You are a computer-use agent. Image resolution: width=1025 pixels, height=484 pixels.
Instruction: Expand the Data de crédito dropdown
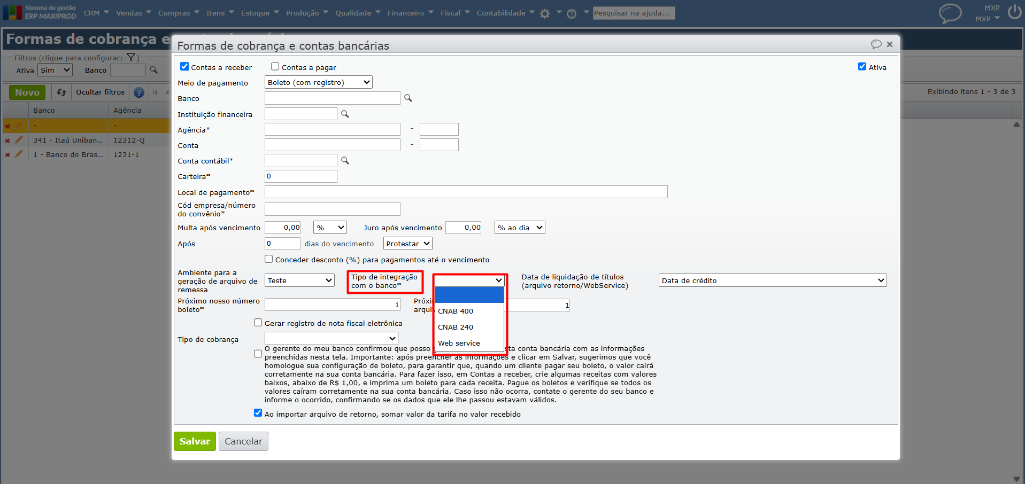click(x=773, y=280)
